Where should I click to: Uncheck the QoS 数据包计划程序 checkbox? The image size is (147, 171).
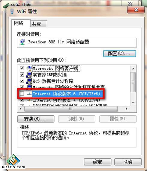pyautogui.click(x=22, y=81)
